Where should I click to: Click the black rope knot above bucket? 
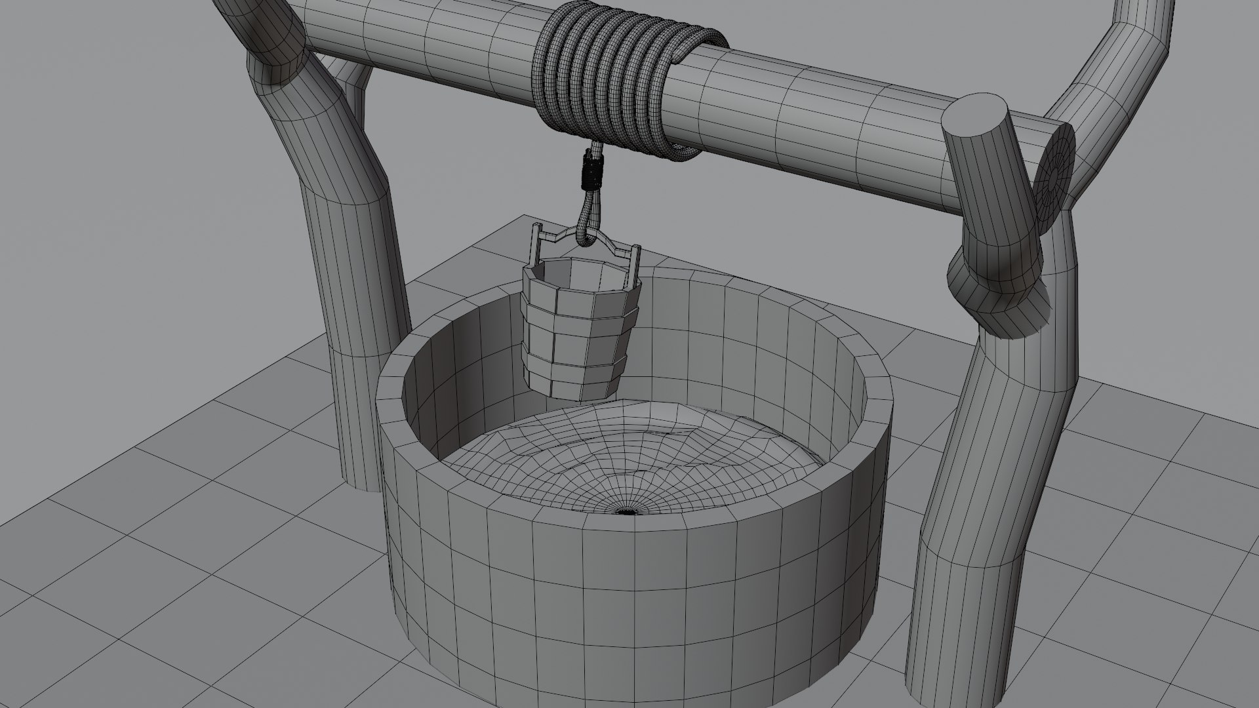click(591, 172)
